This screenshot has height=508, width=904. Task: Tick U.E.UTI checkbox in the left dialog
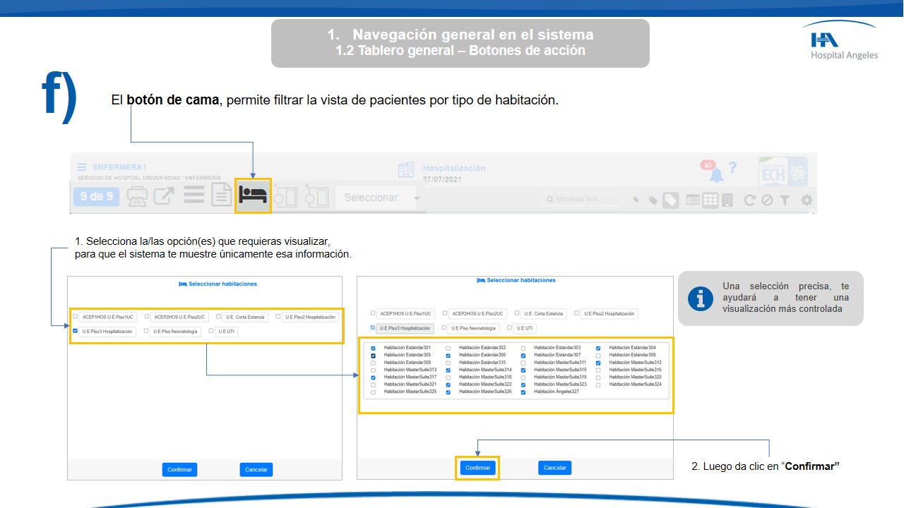tap(211, 330)
